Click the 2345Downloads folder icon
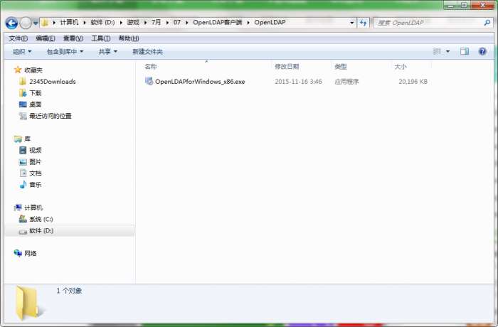 [x=23, y=82]
